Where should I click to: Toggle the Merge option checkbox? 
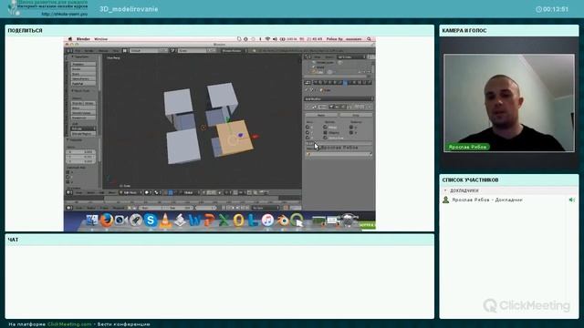click(325, 128)
